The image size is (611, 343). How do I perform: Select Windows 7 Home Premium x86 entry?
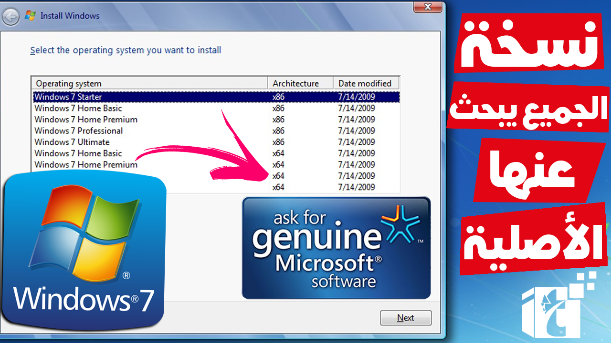[x=216, y=120]
